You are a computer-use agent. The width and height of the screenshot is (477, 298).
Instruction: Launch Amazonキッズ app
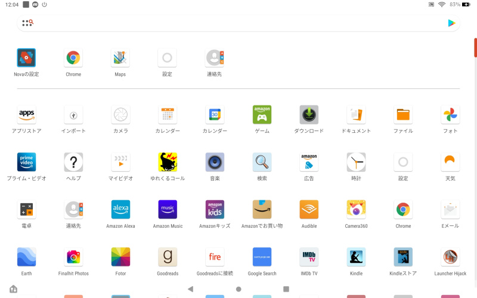215,210
